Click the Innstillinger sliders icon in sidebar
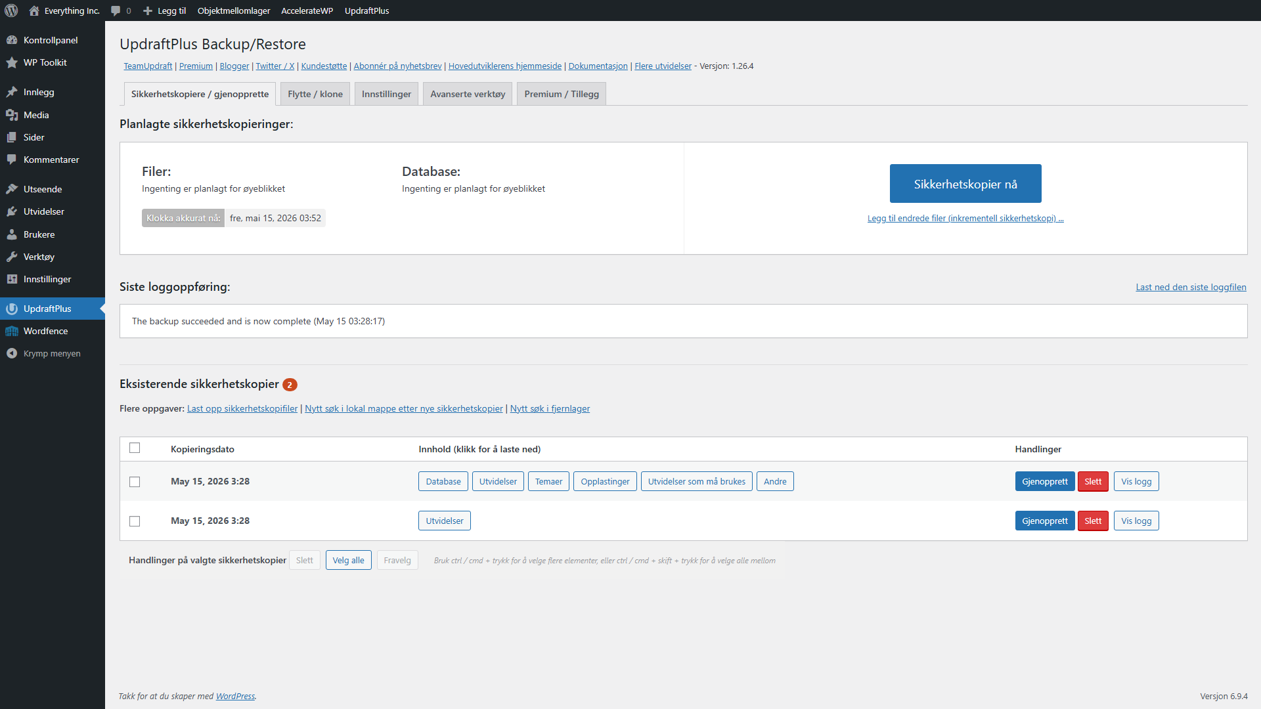 click(x=12, y=279)
